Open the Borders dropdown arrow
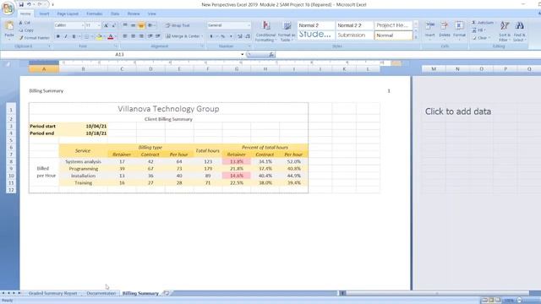This screenshot has height=304, width=541. 92,36
